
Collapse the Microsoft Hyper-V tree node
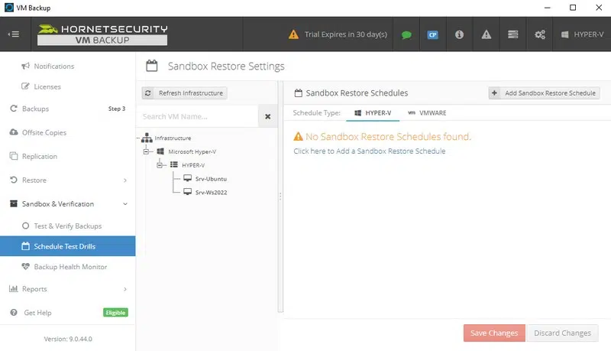pyautogui.click(x=146, y=151)
